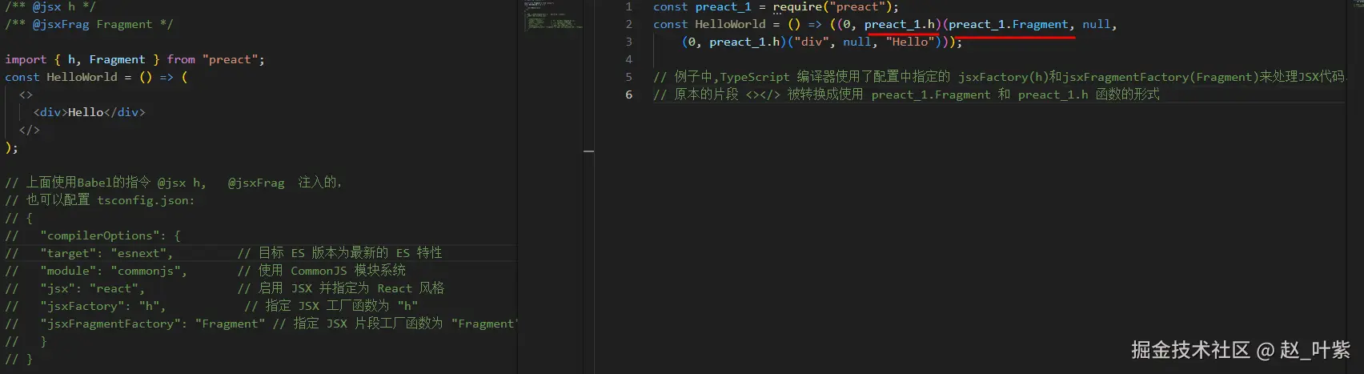Click the comment mentioning 'jsxFactory(h)' on line 5
This screenshot has width=1364, height=374.
(x=999, y=77)
